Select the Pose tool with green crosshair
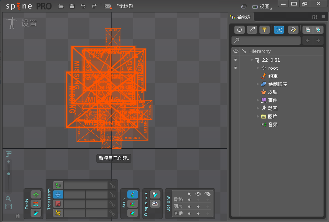 (x=36, y=194)
